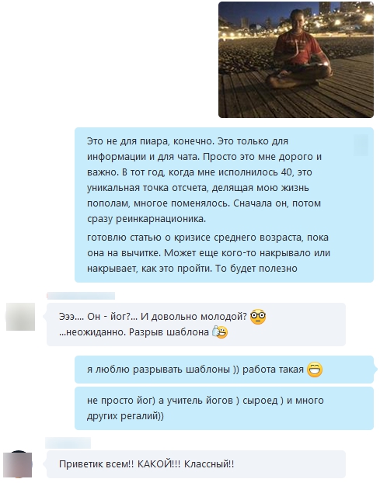380x486 pixels.
Task: Click the laughing emoji after 'работа такая'
Action: [315, 370]
